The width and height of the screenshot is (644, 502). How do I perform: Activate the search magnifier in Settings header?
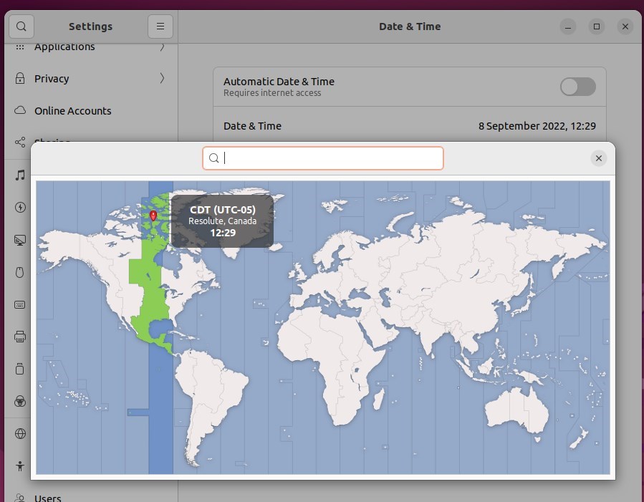[x=21, y=26]
